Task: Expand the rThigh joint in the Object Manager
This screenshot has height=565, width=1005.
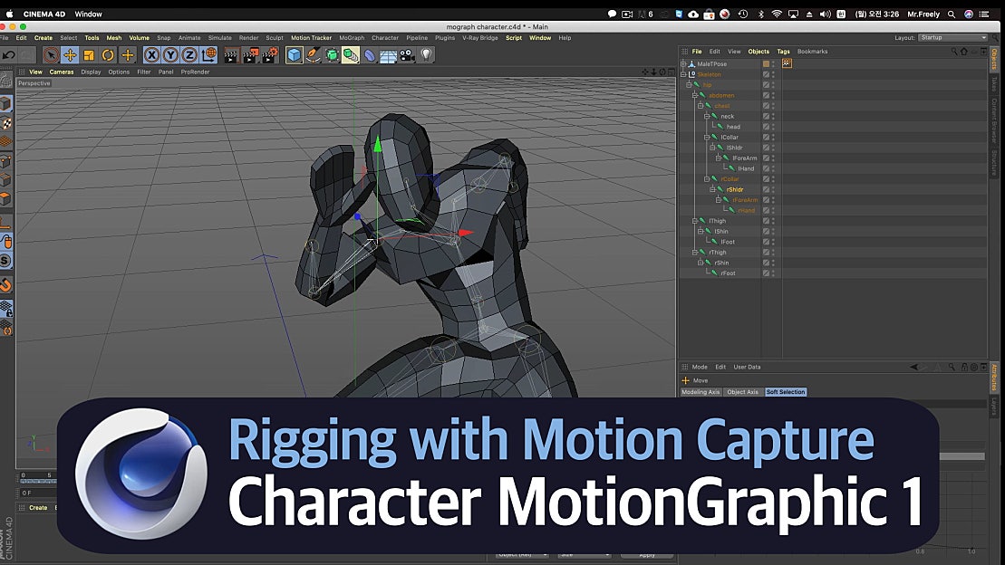Action: coord(696,250)
